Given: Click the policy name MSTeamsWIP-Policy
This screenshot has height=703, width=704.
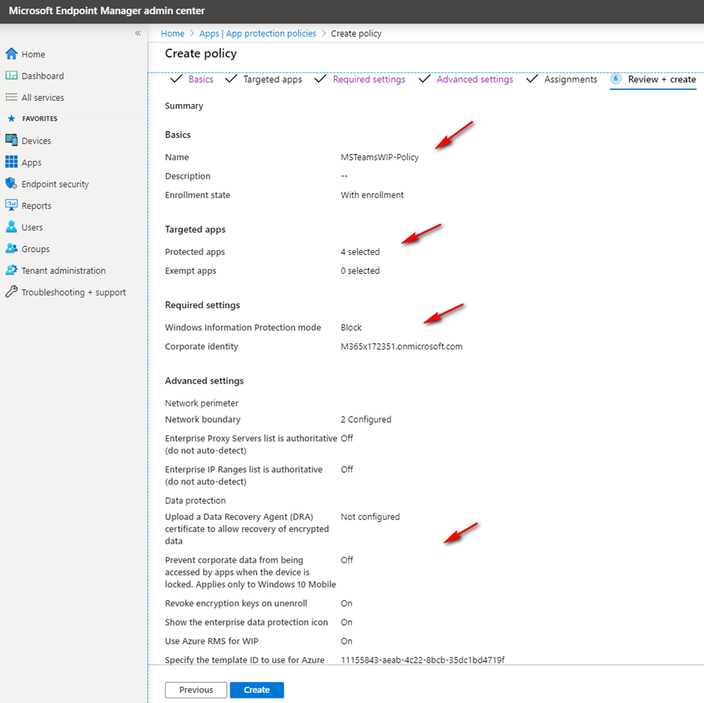Looking at the screenshot, I should pos(380,157).
